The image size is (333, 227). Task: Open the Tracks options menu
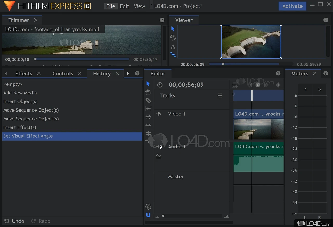point(220,96)
